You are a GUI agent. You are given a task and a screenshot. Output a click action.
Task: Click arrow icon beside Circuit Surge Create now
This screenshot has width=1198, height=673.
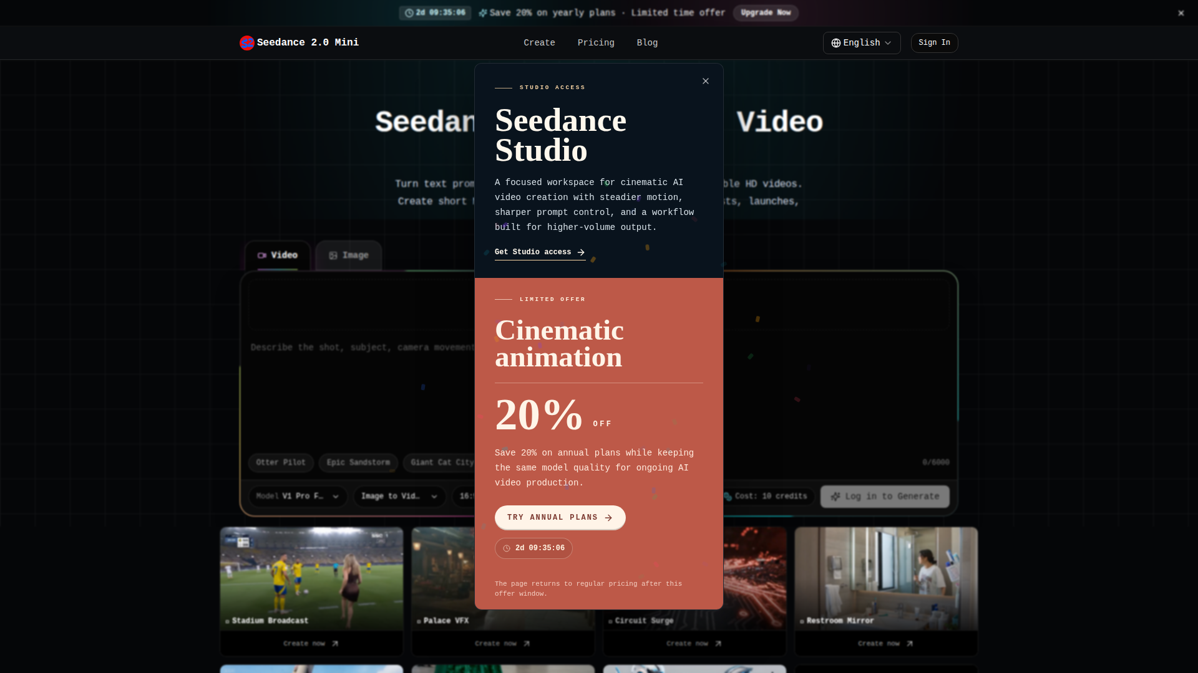(718, 644)
